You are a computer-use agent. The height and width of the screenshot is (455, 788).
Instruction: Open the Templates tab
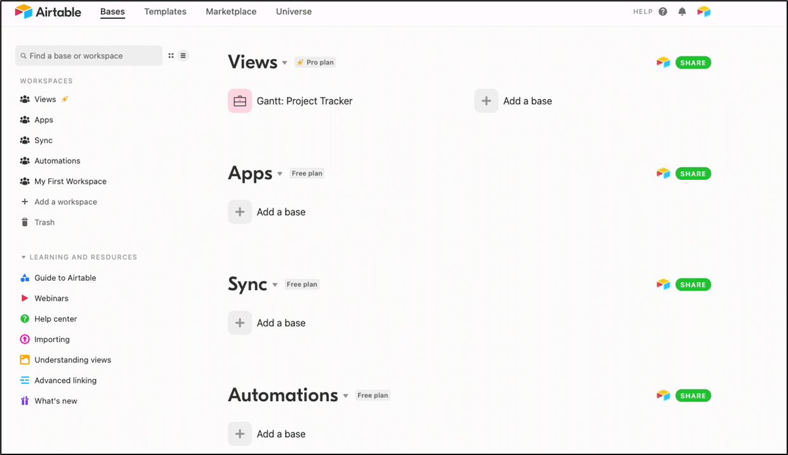[165, 12]
